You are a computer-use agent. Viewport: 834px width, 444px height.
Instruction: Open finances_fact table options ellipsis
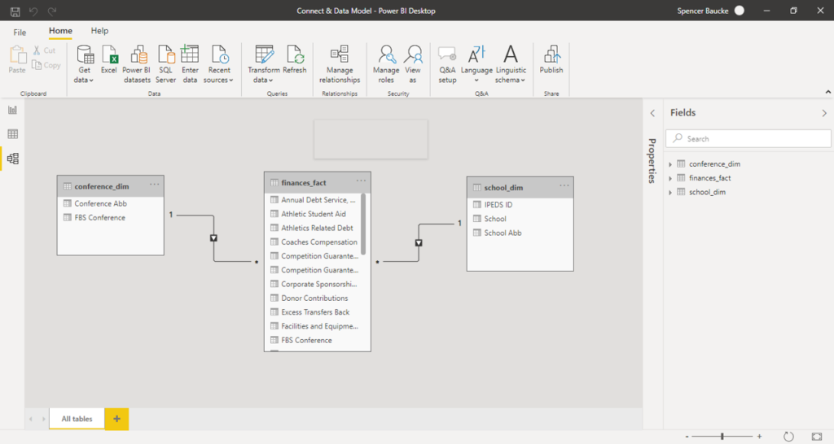(361, 181)
